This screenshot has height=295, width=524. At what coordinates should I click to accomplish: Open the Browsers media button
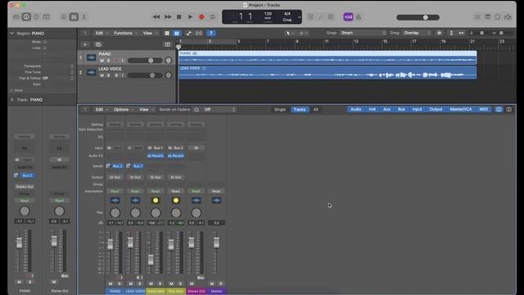click(x=508, y=16)
